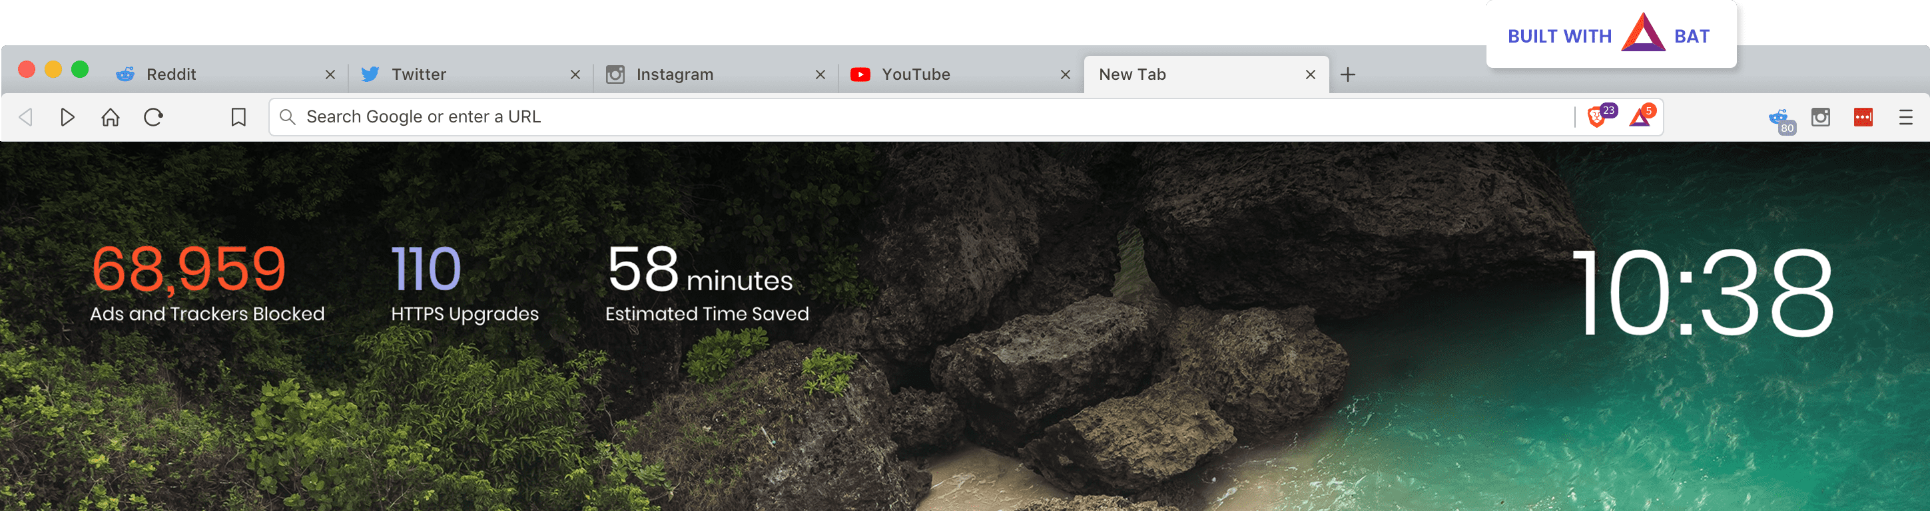Screen dimensions: 1930x511
Task: Switch to the YouTube tab
Action: point(960,74)
